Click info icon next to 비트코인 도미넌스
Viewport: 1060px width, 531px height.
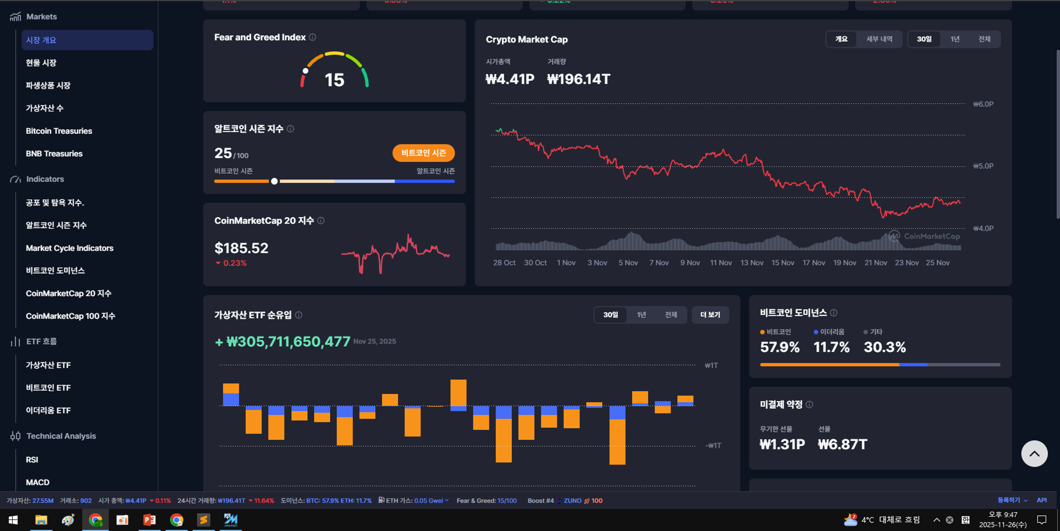click(834, 313)
